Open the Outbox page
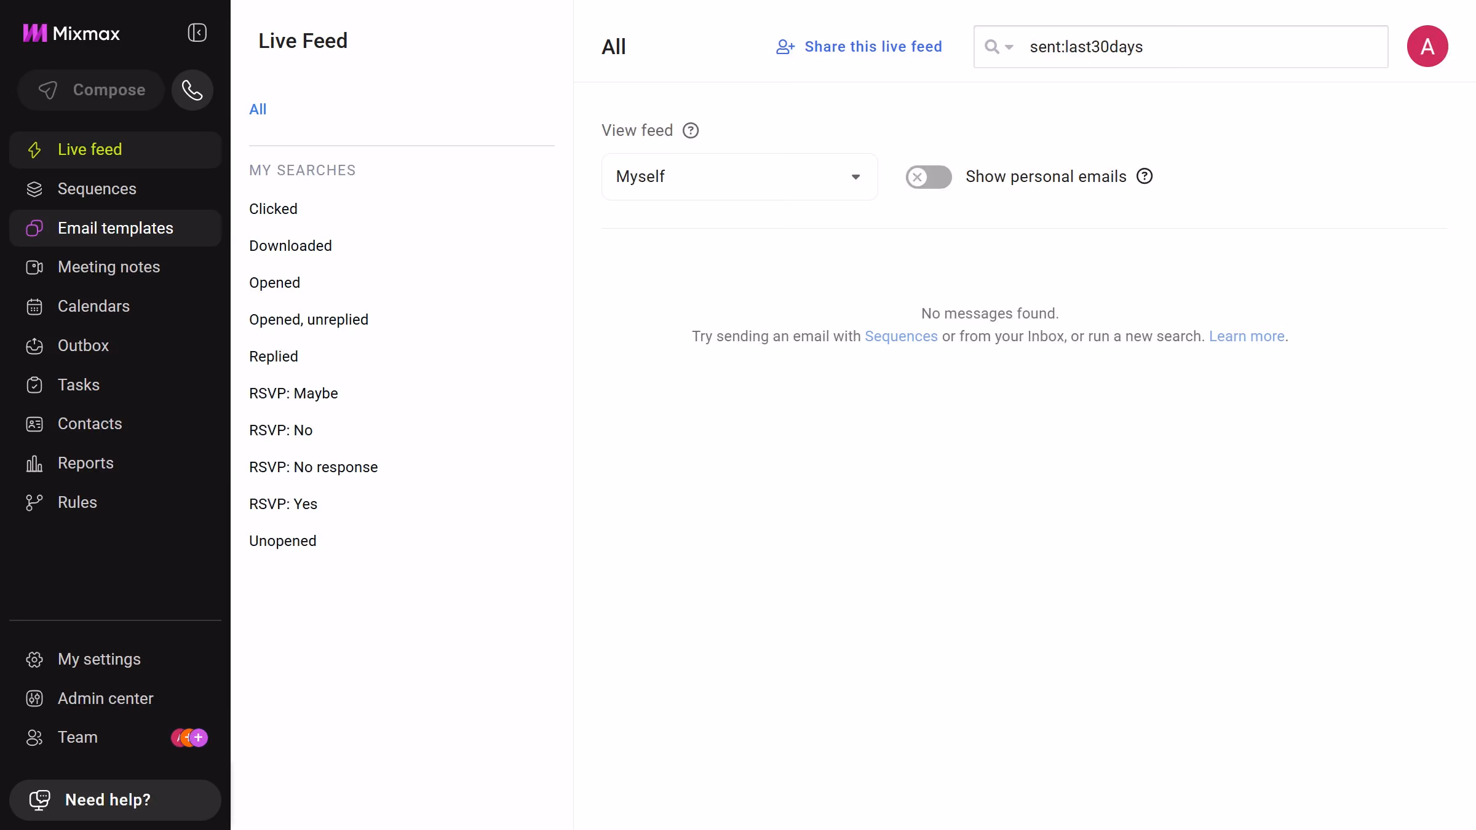 116,346
